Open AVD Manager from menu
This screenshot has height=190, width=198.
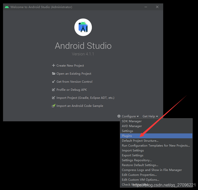[156, 126]
